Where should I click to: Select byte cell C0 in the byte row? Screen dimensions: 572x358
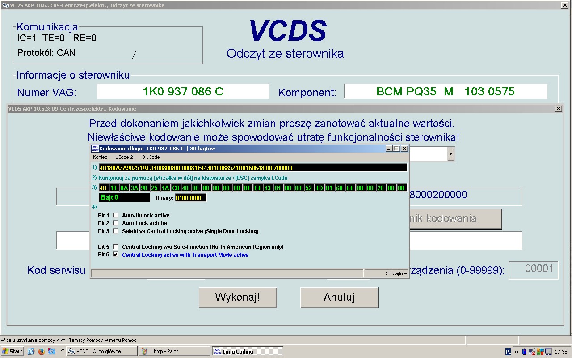point(175,188)
